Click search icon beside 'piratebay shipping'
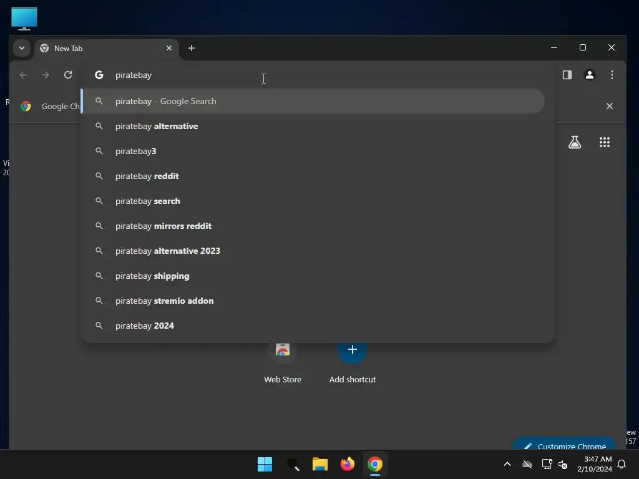 (99, 276)
